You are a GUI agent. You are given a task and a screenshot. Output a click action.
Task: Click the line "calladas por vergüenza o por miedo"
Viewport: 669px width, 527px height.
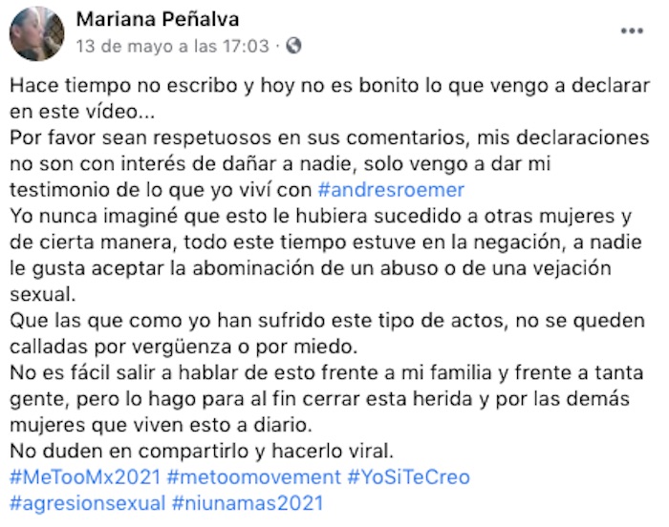pos(183,347)
